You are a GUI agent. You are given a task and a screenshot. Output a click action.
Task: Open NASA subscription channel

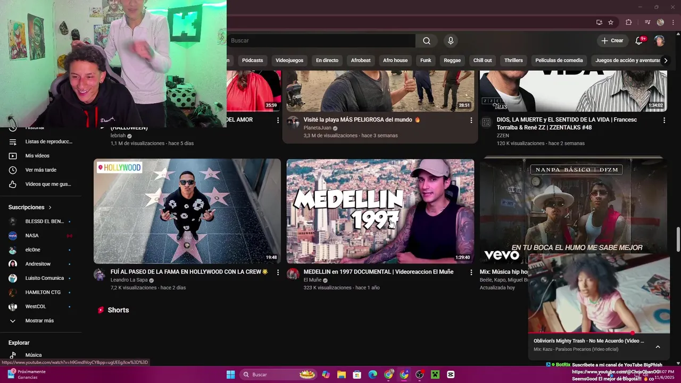pos(40,236)
